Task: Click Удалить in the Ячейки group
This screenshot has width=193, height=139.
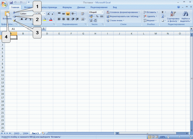Action: pyautogui.click(x=150, y=16)
